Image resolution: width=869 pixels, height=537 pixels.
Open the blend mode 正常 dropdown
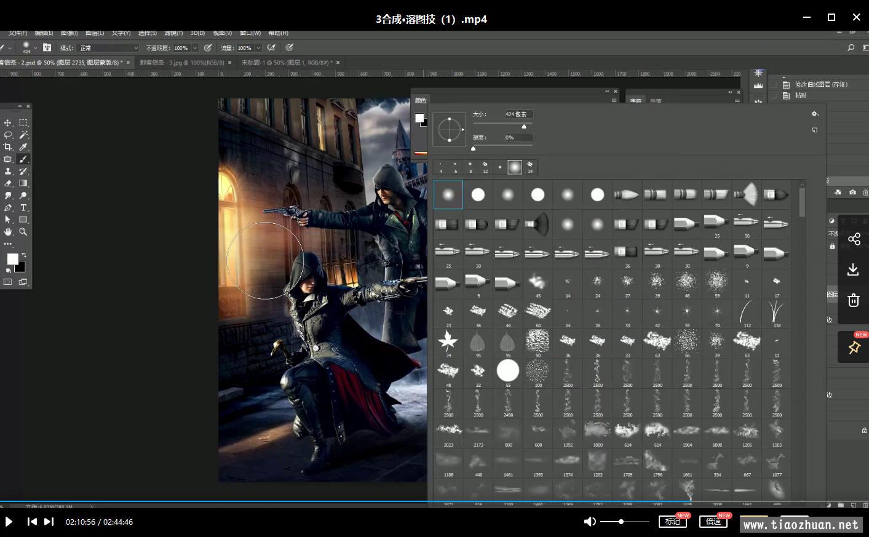pos(108,48)
